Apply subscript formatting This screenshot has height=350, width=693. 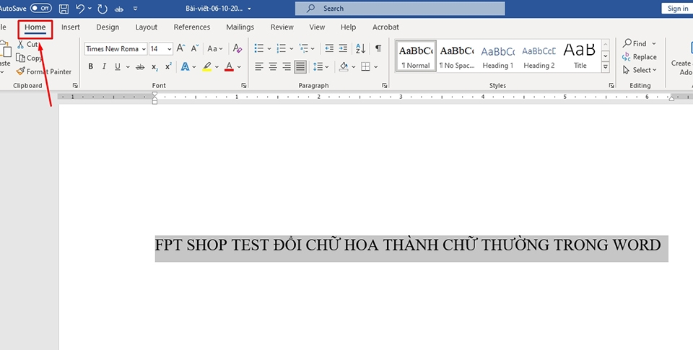[154, 66]
